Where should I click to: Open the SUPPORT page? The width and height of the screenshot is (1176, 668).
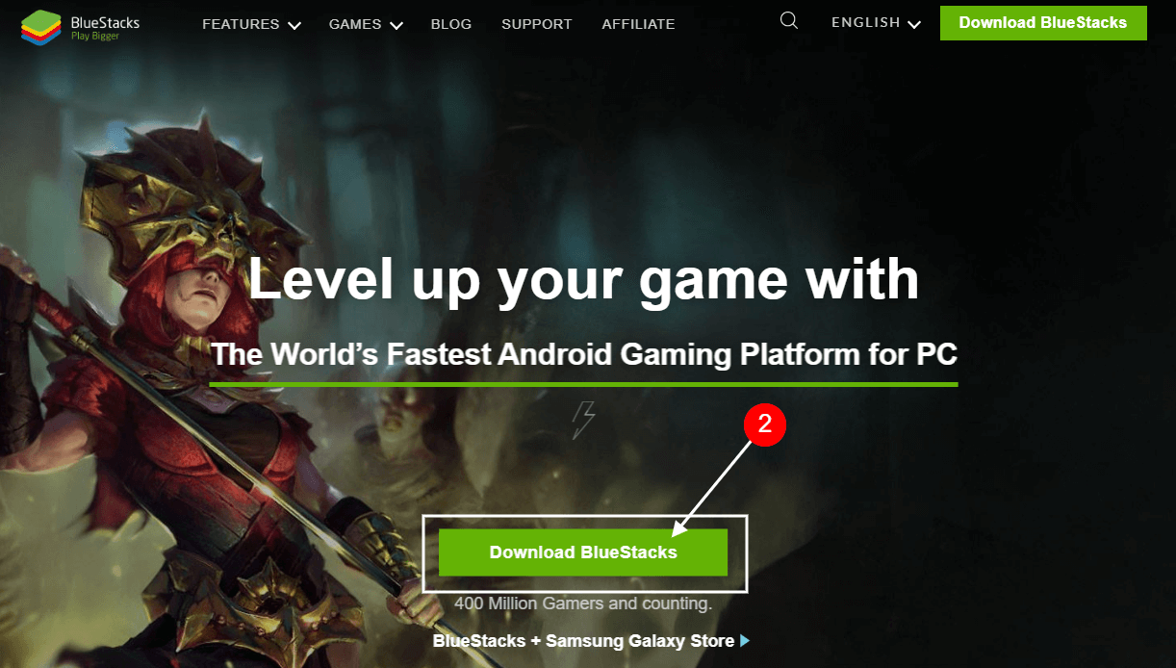pos(537,24)
